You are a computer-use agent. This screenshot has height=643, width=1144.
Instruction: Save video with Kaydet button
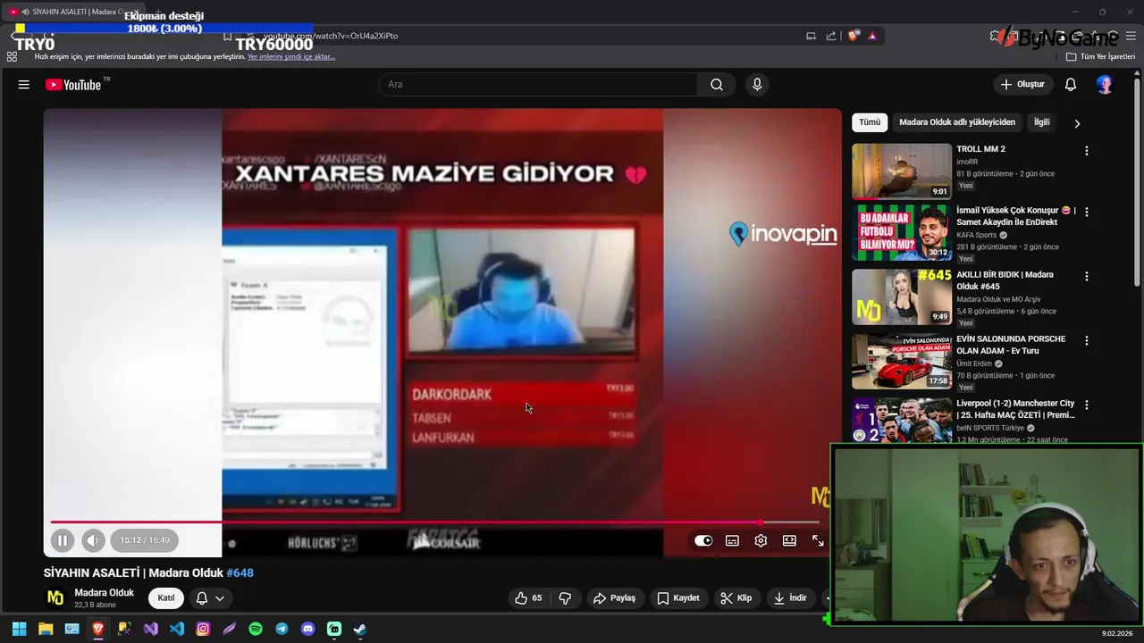click(678, 598)
